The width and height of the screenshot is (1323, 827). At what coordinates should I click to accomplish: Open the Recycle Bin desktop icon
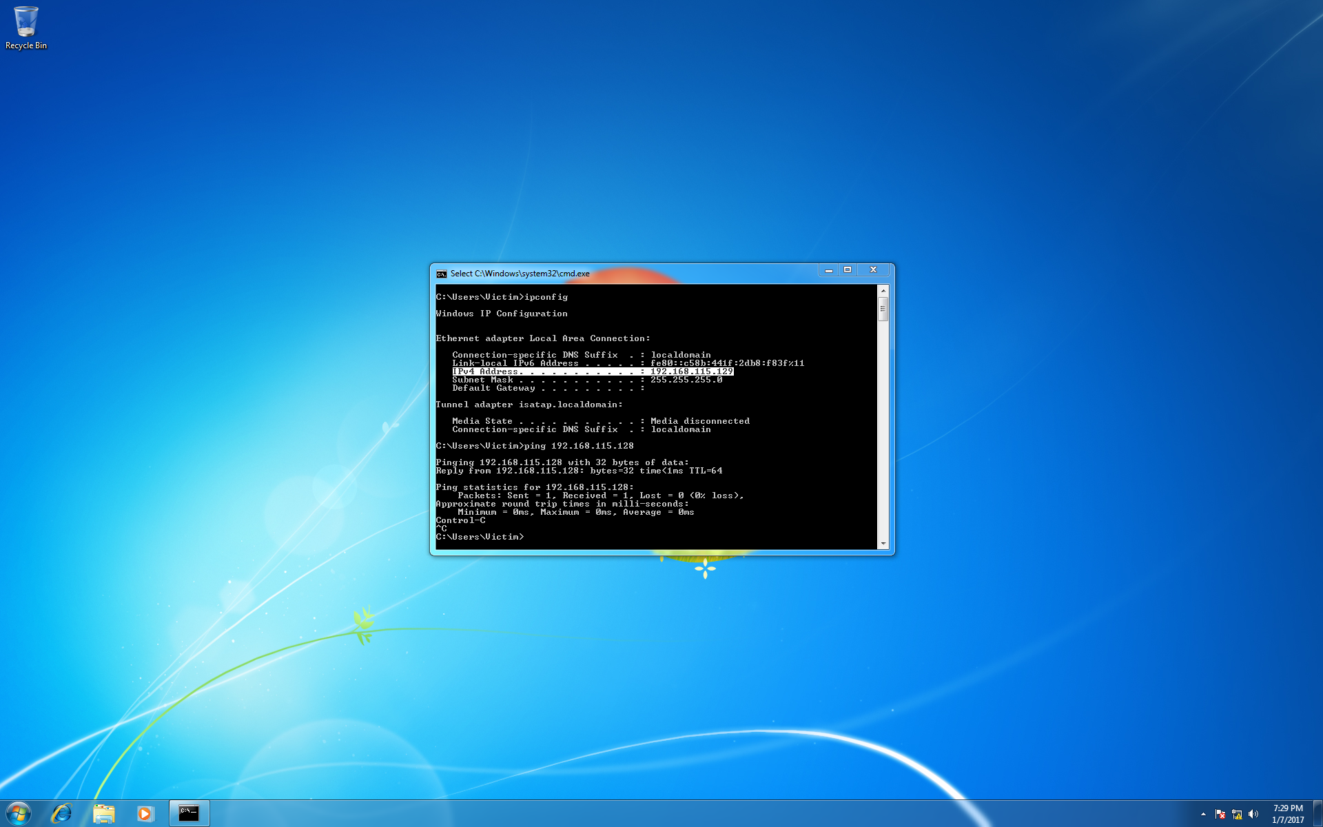tap(26, 28)
